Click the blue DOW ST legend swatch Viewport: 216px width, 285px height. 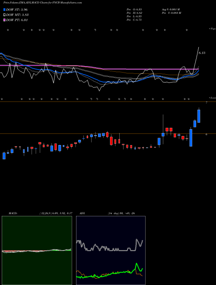click(x=5, y=9)
